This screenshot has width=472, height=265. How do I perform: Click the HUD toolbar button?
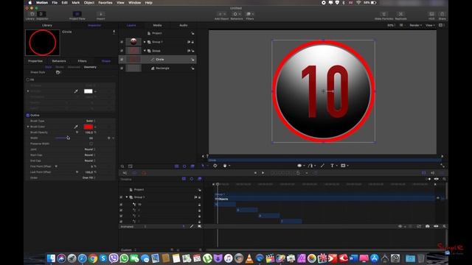431,14
